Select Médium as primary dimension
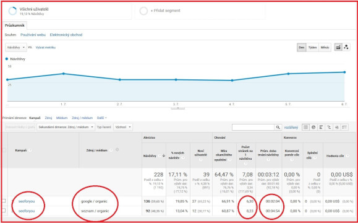The image size is (358, 223). point(62,118)
